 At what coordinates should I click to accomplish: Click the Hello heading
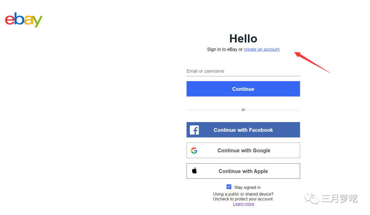pos(243,38)
